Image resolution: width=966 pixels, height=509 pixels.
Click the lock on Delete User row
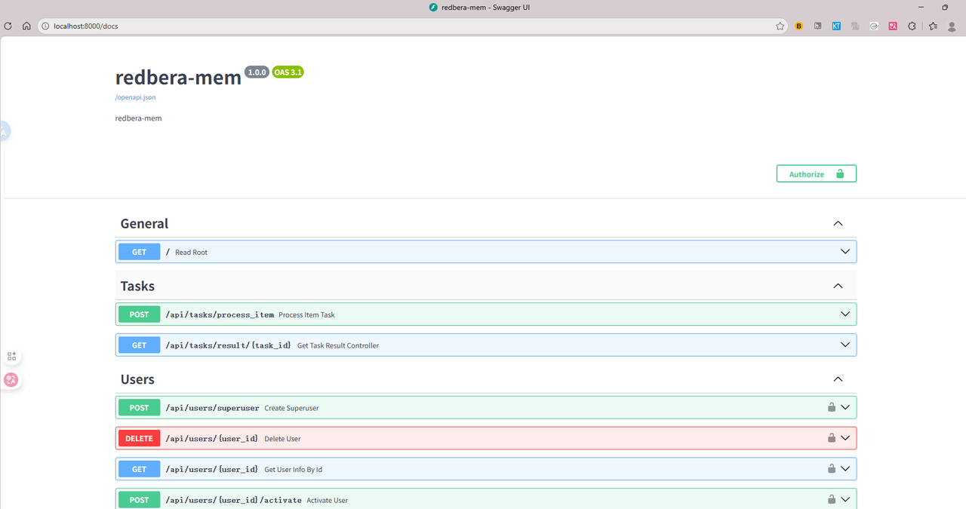pos(832,438)
